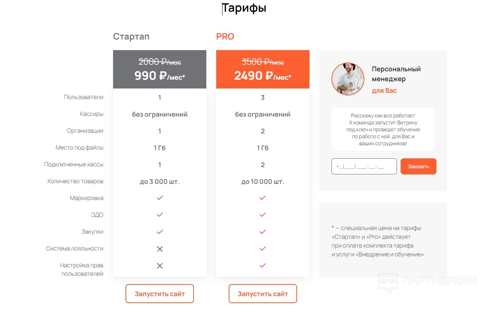Click the orange 2490 ₽/мес price block

263,69
